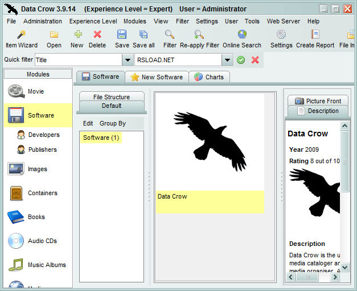Open the Administration menu
357x291 pixels.
(43, 21)
